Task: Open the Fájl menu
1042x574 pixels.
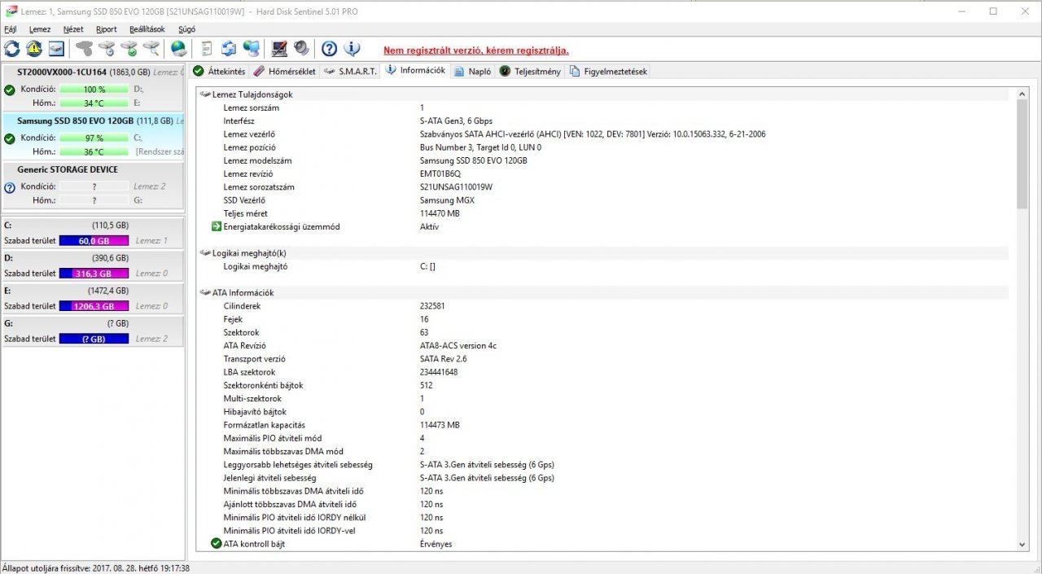Action: point(11,29)
